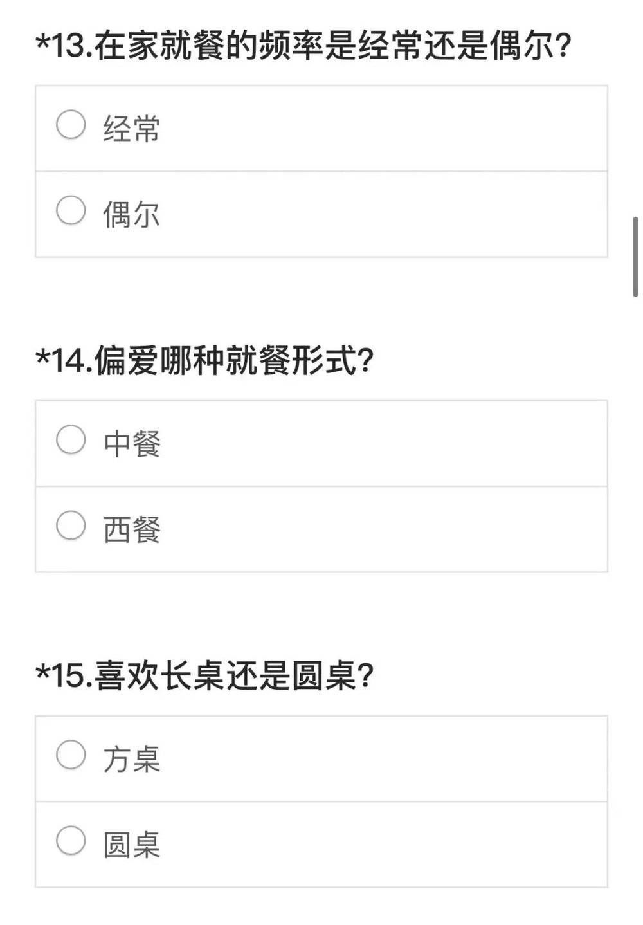Viewport: 643px width, 925px height.
Task: Click the 圆桌 option row
Action: [321, 839]
